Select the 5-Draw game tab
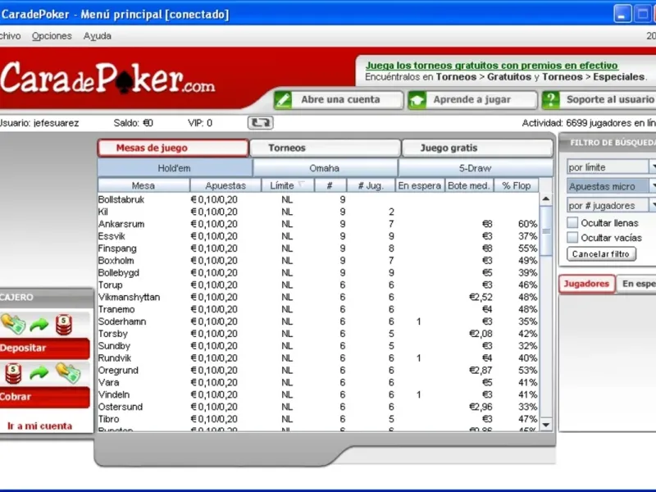This screenshot has height=492, width=656. [476, 168]
